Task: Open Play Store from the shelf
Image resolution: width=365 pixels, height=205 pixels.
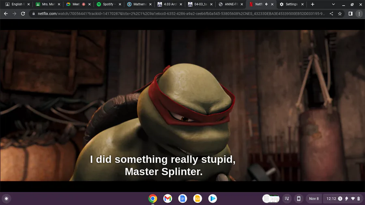Action: (212, 199)
